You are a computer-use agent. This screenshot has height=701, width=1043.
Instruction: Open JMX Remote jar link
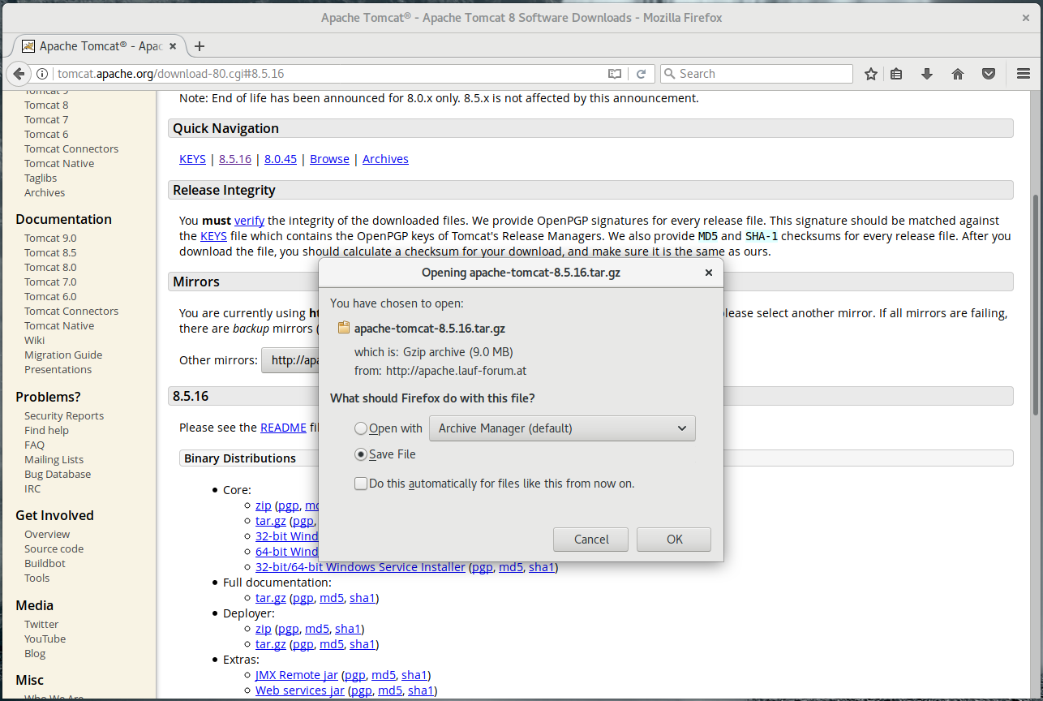[297, 675]
